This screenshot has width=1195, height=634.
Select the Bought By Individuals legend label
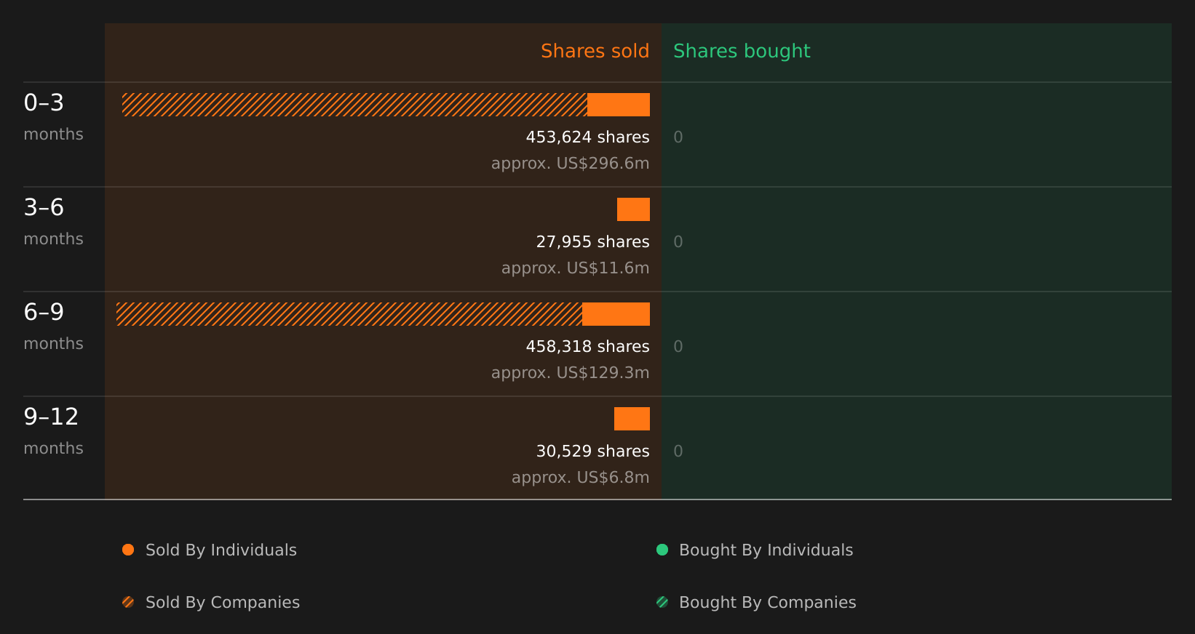(766, 550)
